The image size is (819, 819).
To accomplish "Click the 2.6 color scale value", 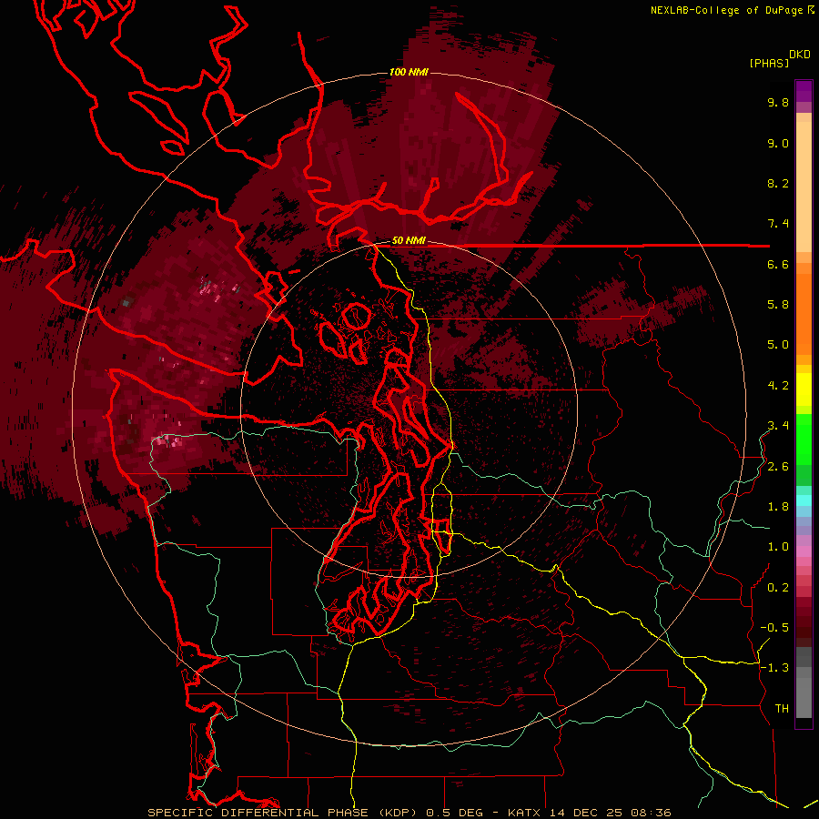I will click(x=778, y=467).
